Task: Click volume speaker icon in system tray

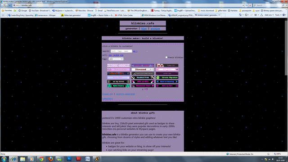Action: [273, 159]
